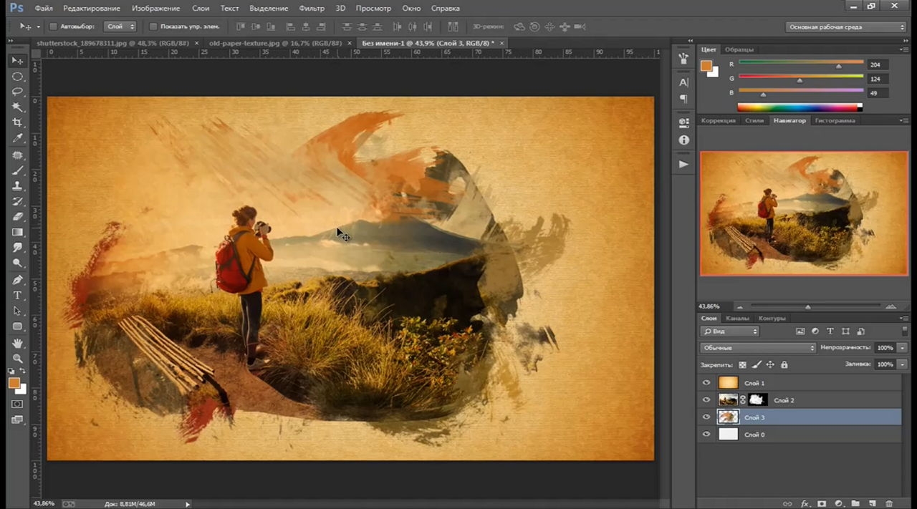Screen dimensions: 917x509
Task: Select the Brush tool
Action: pos(18,170)
